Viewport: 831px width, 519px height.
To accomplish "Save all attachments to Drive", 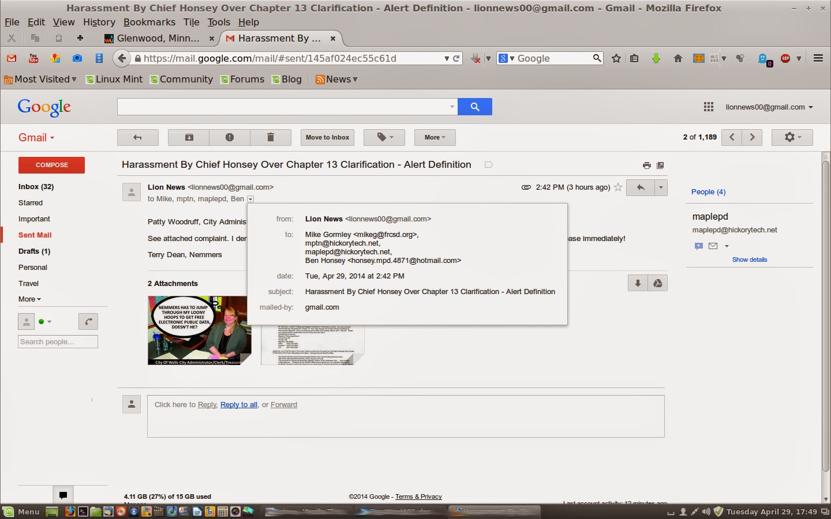I will (657, 283).
